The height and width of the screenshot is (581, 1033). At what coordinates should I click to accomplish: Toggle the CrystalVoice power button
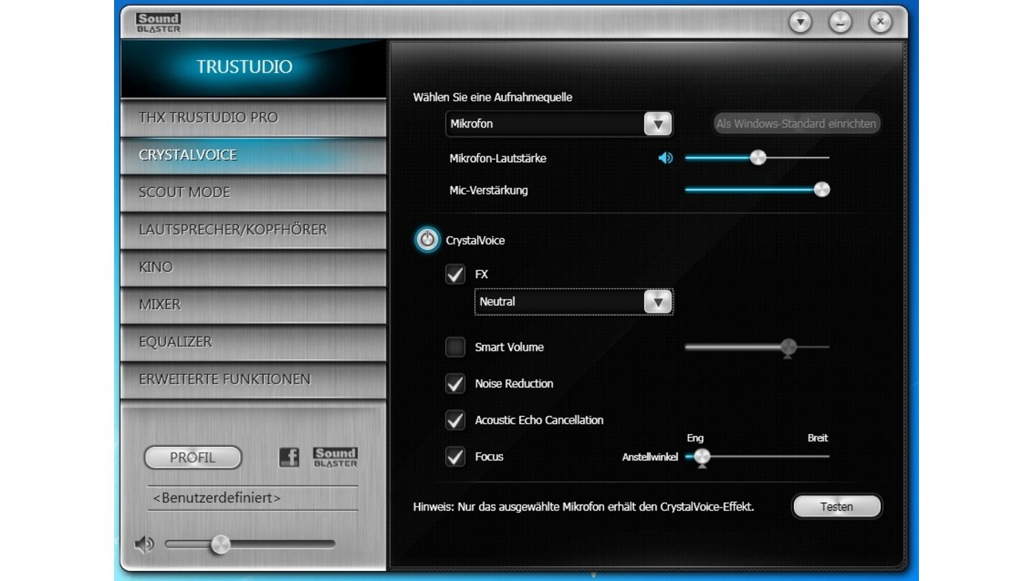[428, 240]
